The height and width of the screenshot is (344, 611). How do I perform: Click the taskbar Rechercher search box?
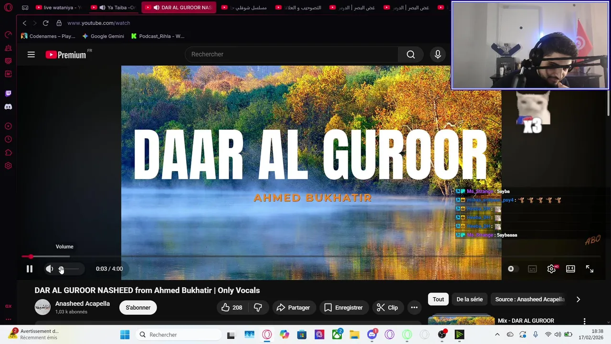(x=178, y=335)
